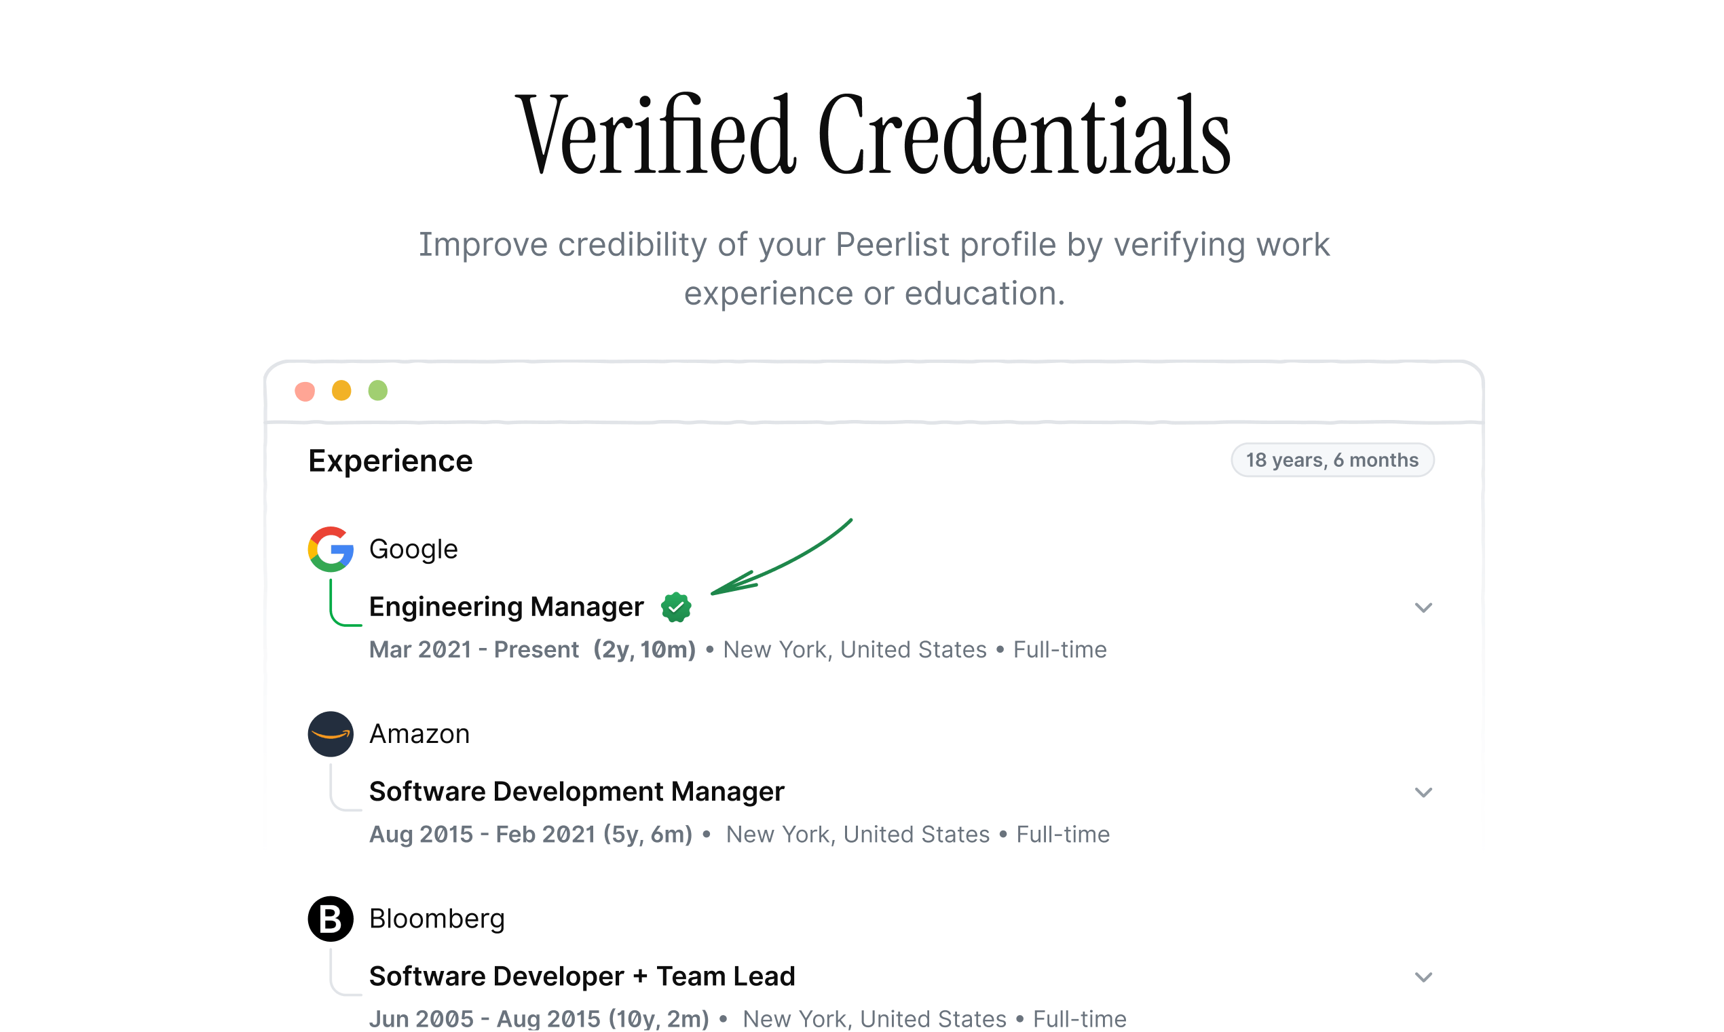Click the '18 years, 6 months' badge
Screen dimensions: 1724x1032
tap(1332, 461)
